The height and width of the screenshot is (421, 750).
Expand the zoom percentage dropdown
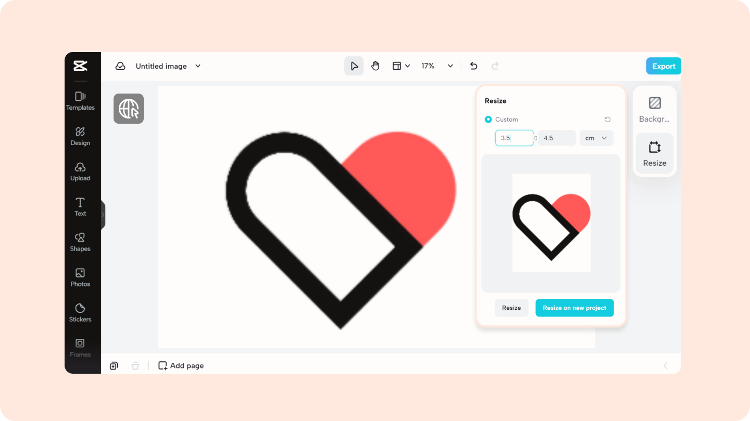(x=450, y=65)
